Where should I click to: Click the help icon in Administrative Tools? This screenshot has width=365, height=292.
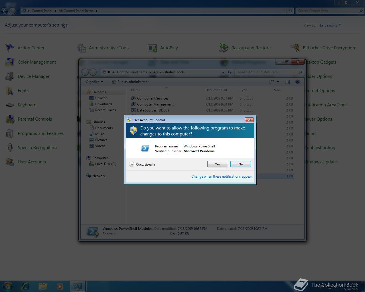tap(298, 82)
